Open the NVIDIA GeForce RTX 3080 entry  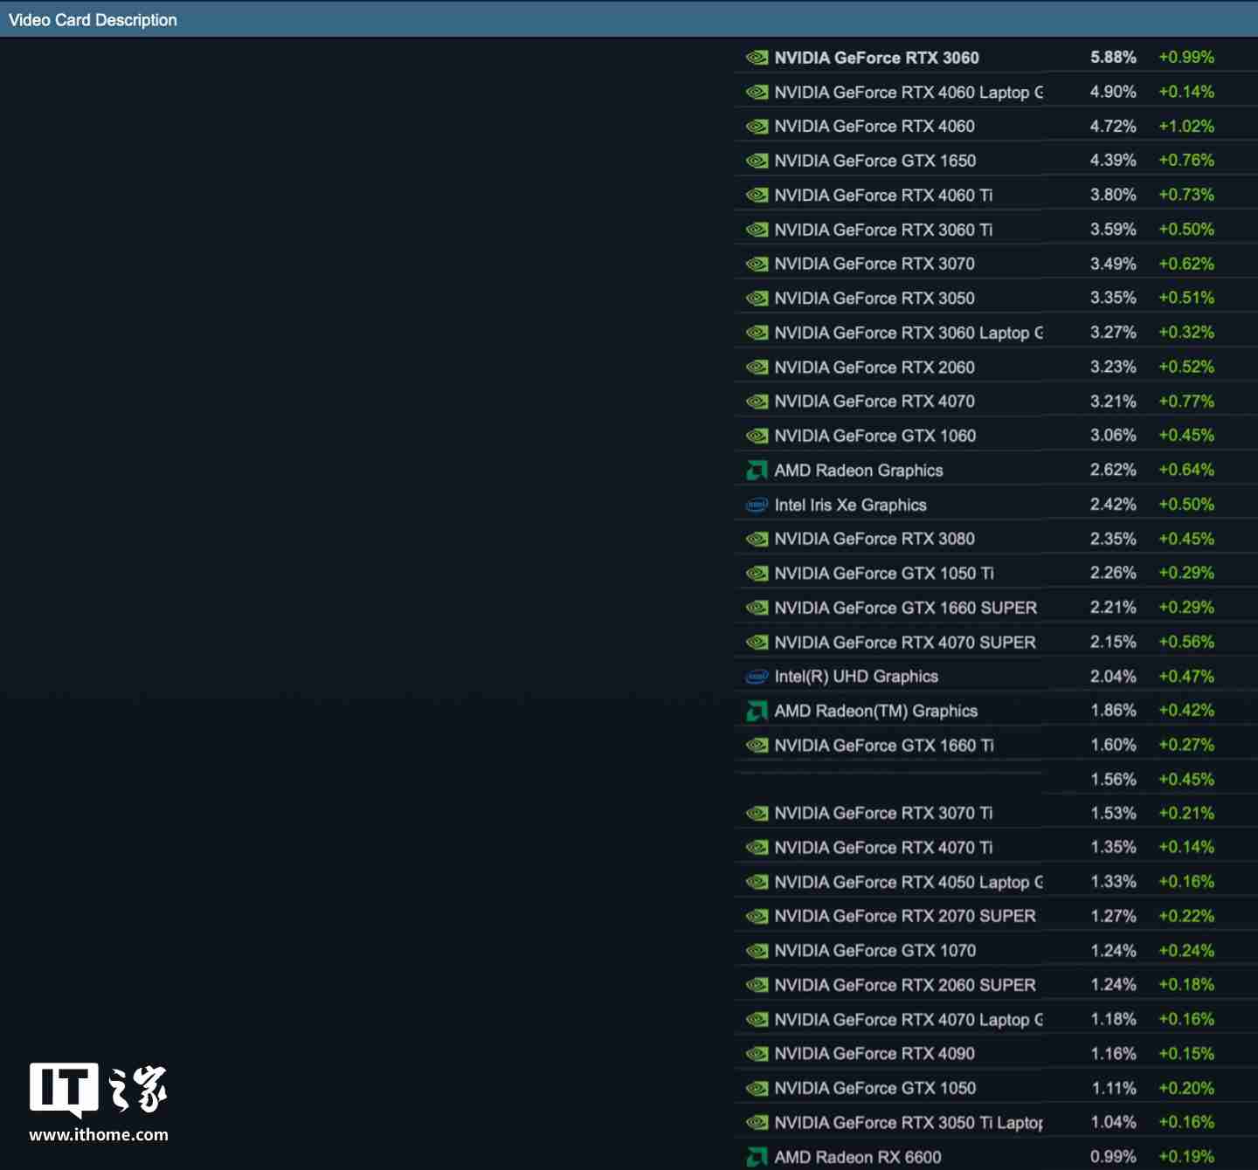click(874, 539)
